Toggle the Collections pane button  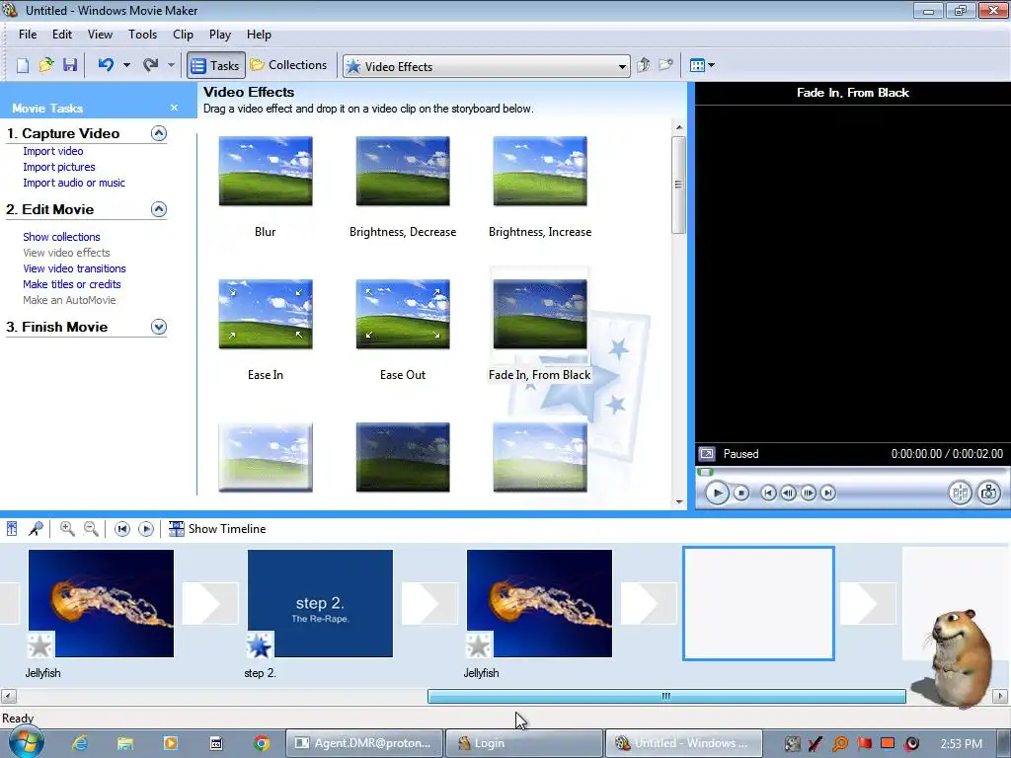[288, 65]
